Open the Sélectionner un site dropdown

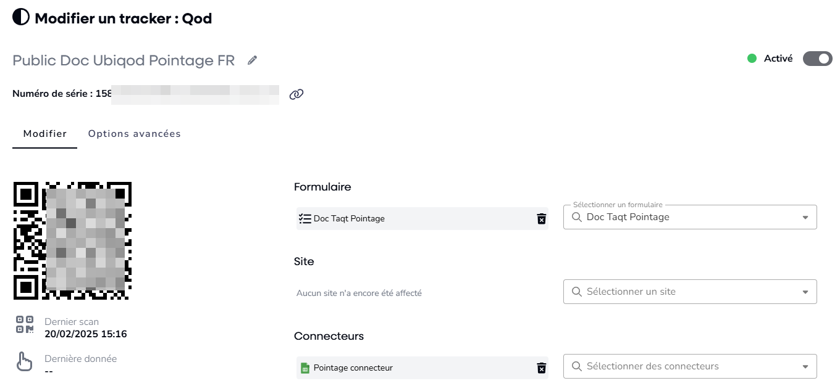689,292
